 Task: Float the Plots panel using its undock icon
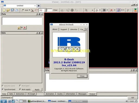[x=39, y=14]
